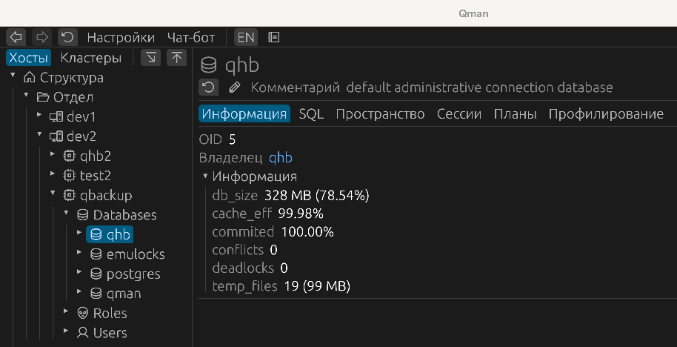This screenshot has width=677, height=347.
Task: Click the owner link qhb
Action: (x=280, y=157)
